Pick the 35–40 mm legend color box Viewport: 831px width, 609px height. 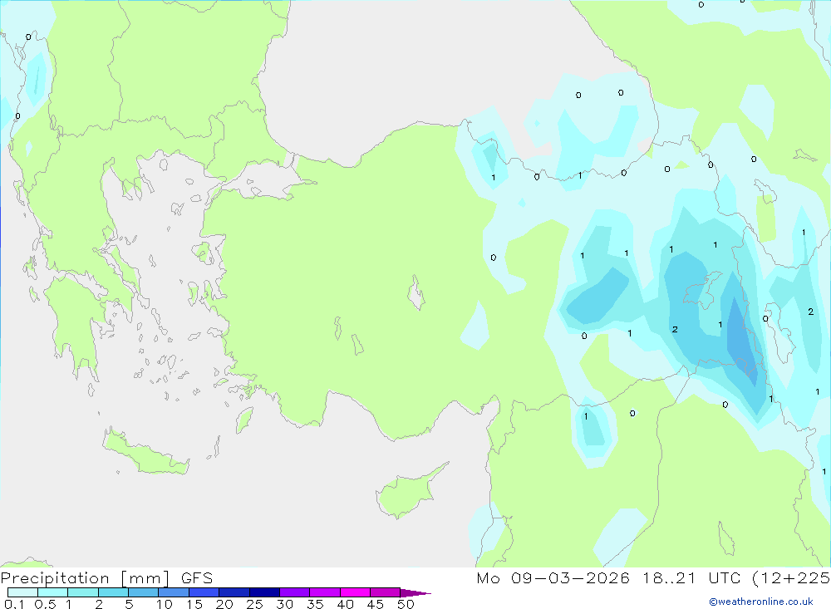coord(325,592)
